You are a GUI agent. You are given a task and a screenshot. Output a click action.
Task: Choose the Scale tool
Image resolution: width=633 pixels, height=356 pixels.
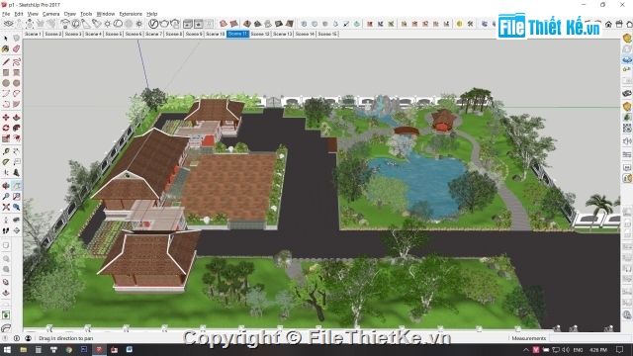point(6,138)
